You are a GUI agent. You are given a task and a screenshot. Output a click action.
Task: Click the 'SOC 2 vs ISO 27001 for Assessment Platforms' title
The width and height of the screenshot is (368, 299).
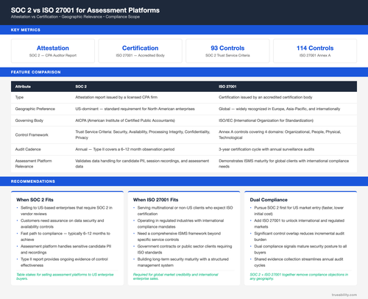85,10
